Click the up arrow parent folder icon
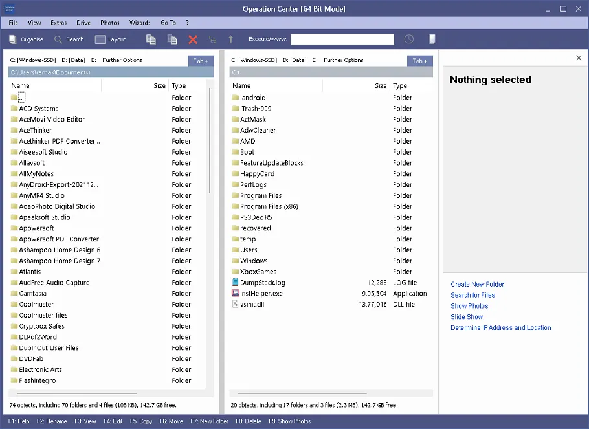The image size is (589, 429). 230,39
